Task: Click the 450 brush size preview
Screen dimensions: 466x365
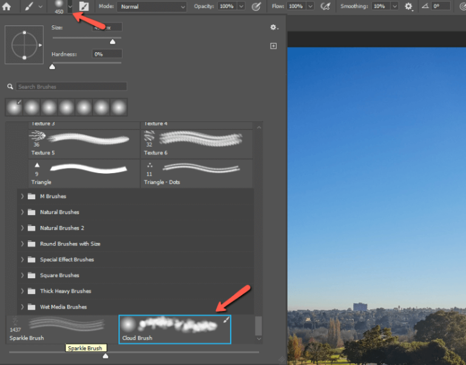Action: click(59, 7)
